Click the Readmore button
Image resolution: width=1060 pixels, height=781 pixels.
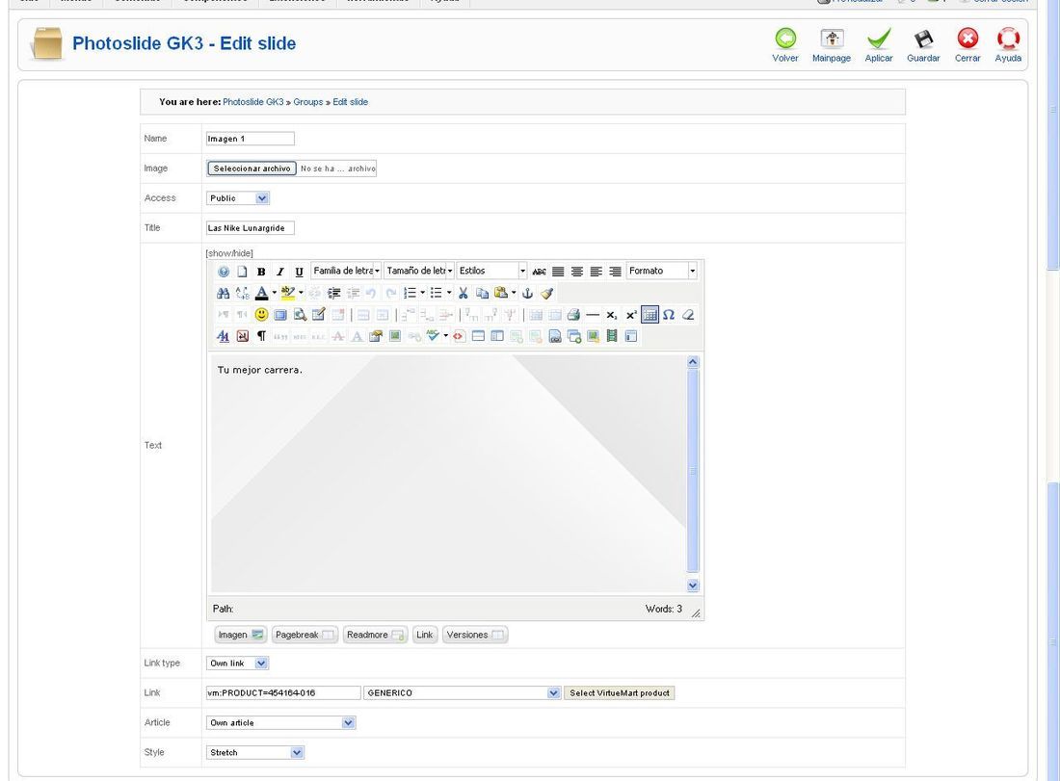pyautogui.click(x=375, y=635)
